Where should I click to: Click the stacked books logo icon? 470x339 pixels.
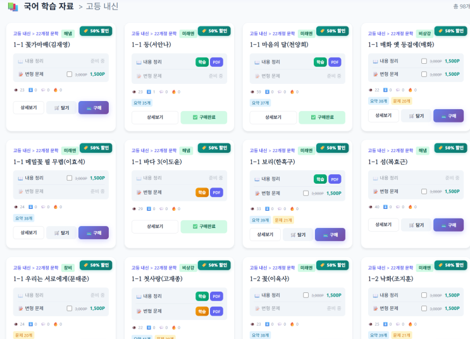(13, 7)
